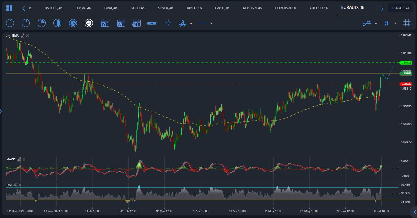The width and height of the screenshot is (417, 218).
Task: Select the quarter-filled pie timeframe icon
Action: (x=41, y=23)
